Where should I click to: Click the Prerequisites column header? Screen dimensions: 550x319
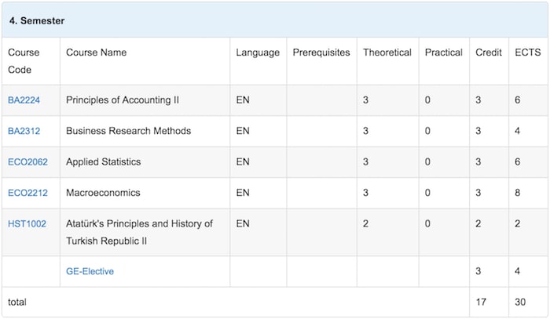pos(321,53)
